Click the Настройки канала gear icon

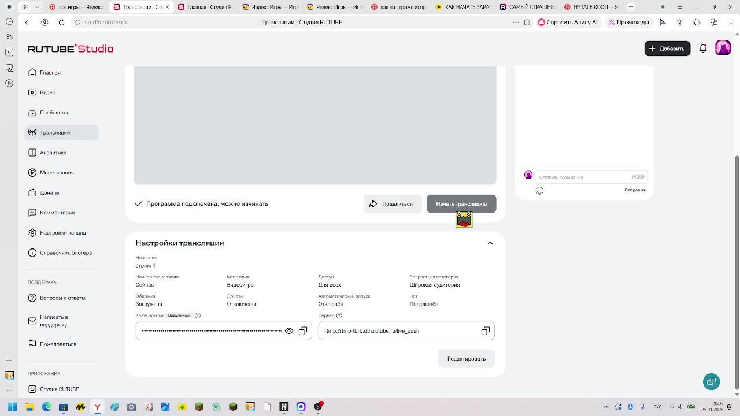tap(32, 233)
